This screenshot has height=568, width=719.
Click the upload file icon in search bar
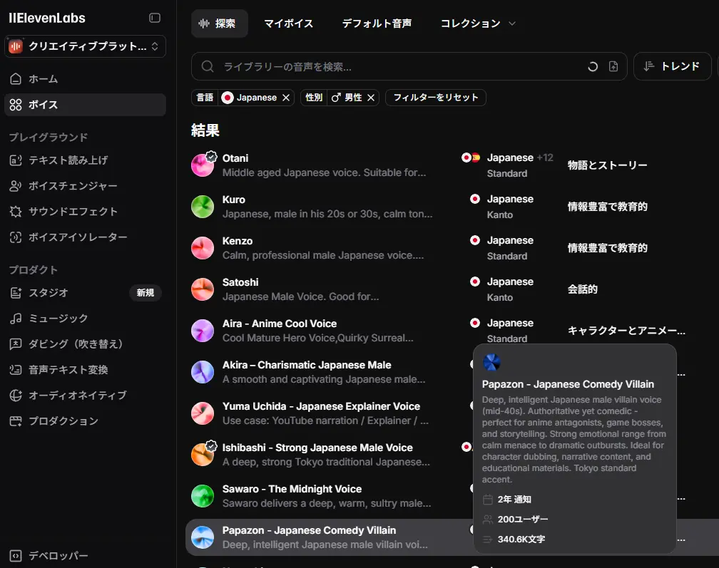tap(613, 66)
